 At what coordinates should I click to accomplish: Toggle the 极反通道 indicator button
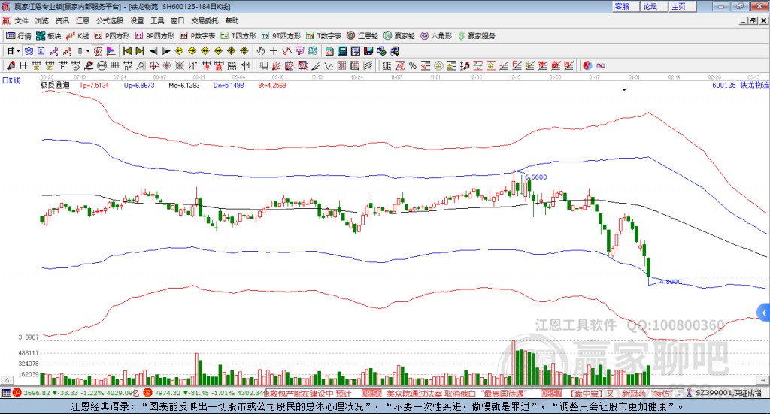tap(55, 86)
